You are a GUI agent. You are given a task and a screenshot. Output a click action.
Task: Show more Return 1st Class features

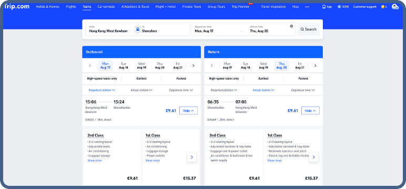(275, 161)
